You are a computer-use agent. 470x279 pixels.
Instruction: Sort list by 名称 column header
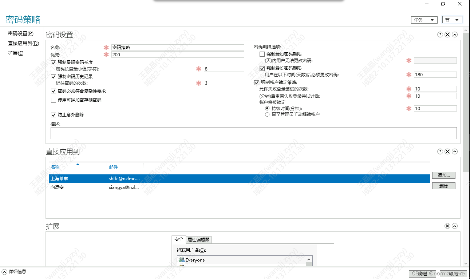click(78, 167)
